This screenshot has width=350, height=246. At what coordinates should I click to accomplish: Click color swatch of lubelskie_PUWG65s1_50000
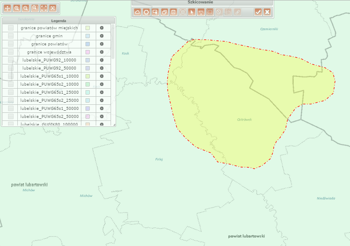88,108
